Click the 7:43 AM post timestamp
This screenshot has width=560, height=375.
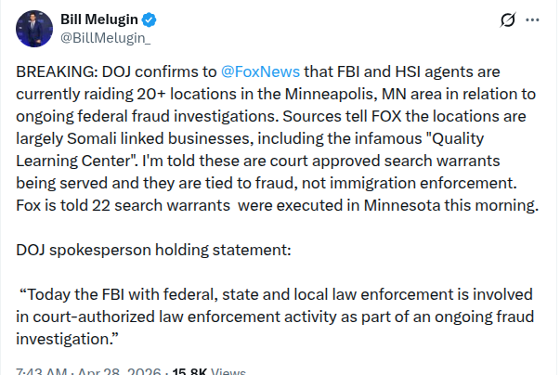[x=42, y=370]
